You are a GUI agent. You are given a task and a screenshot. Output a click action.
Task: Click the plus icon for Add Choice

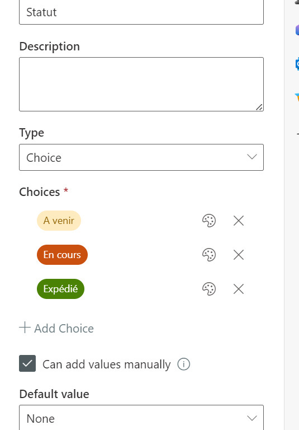[25, 328]
